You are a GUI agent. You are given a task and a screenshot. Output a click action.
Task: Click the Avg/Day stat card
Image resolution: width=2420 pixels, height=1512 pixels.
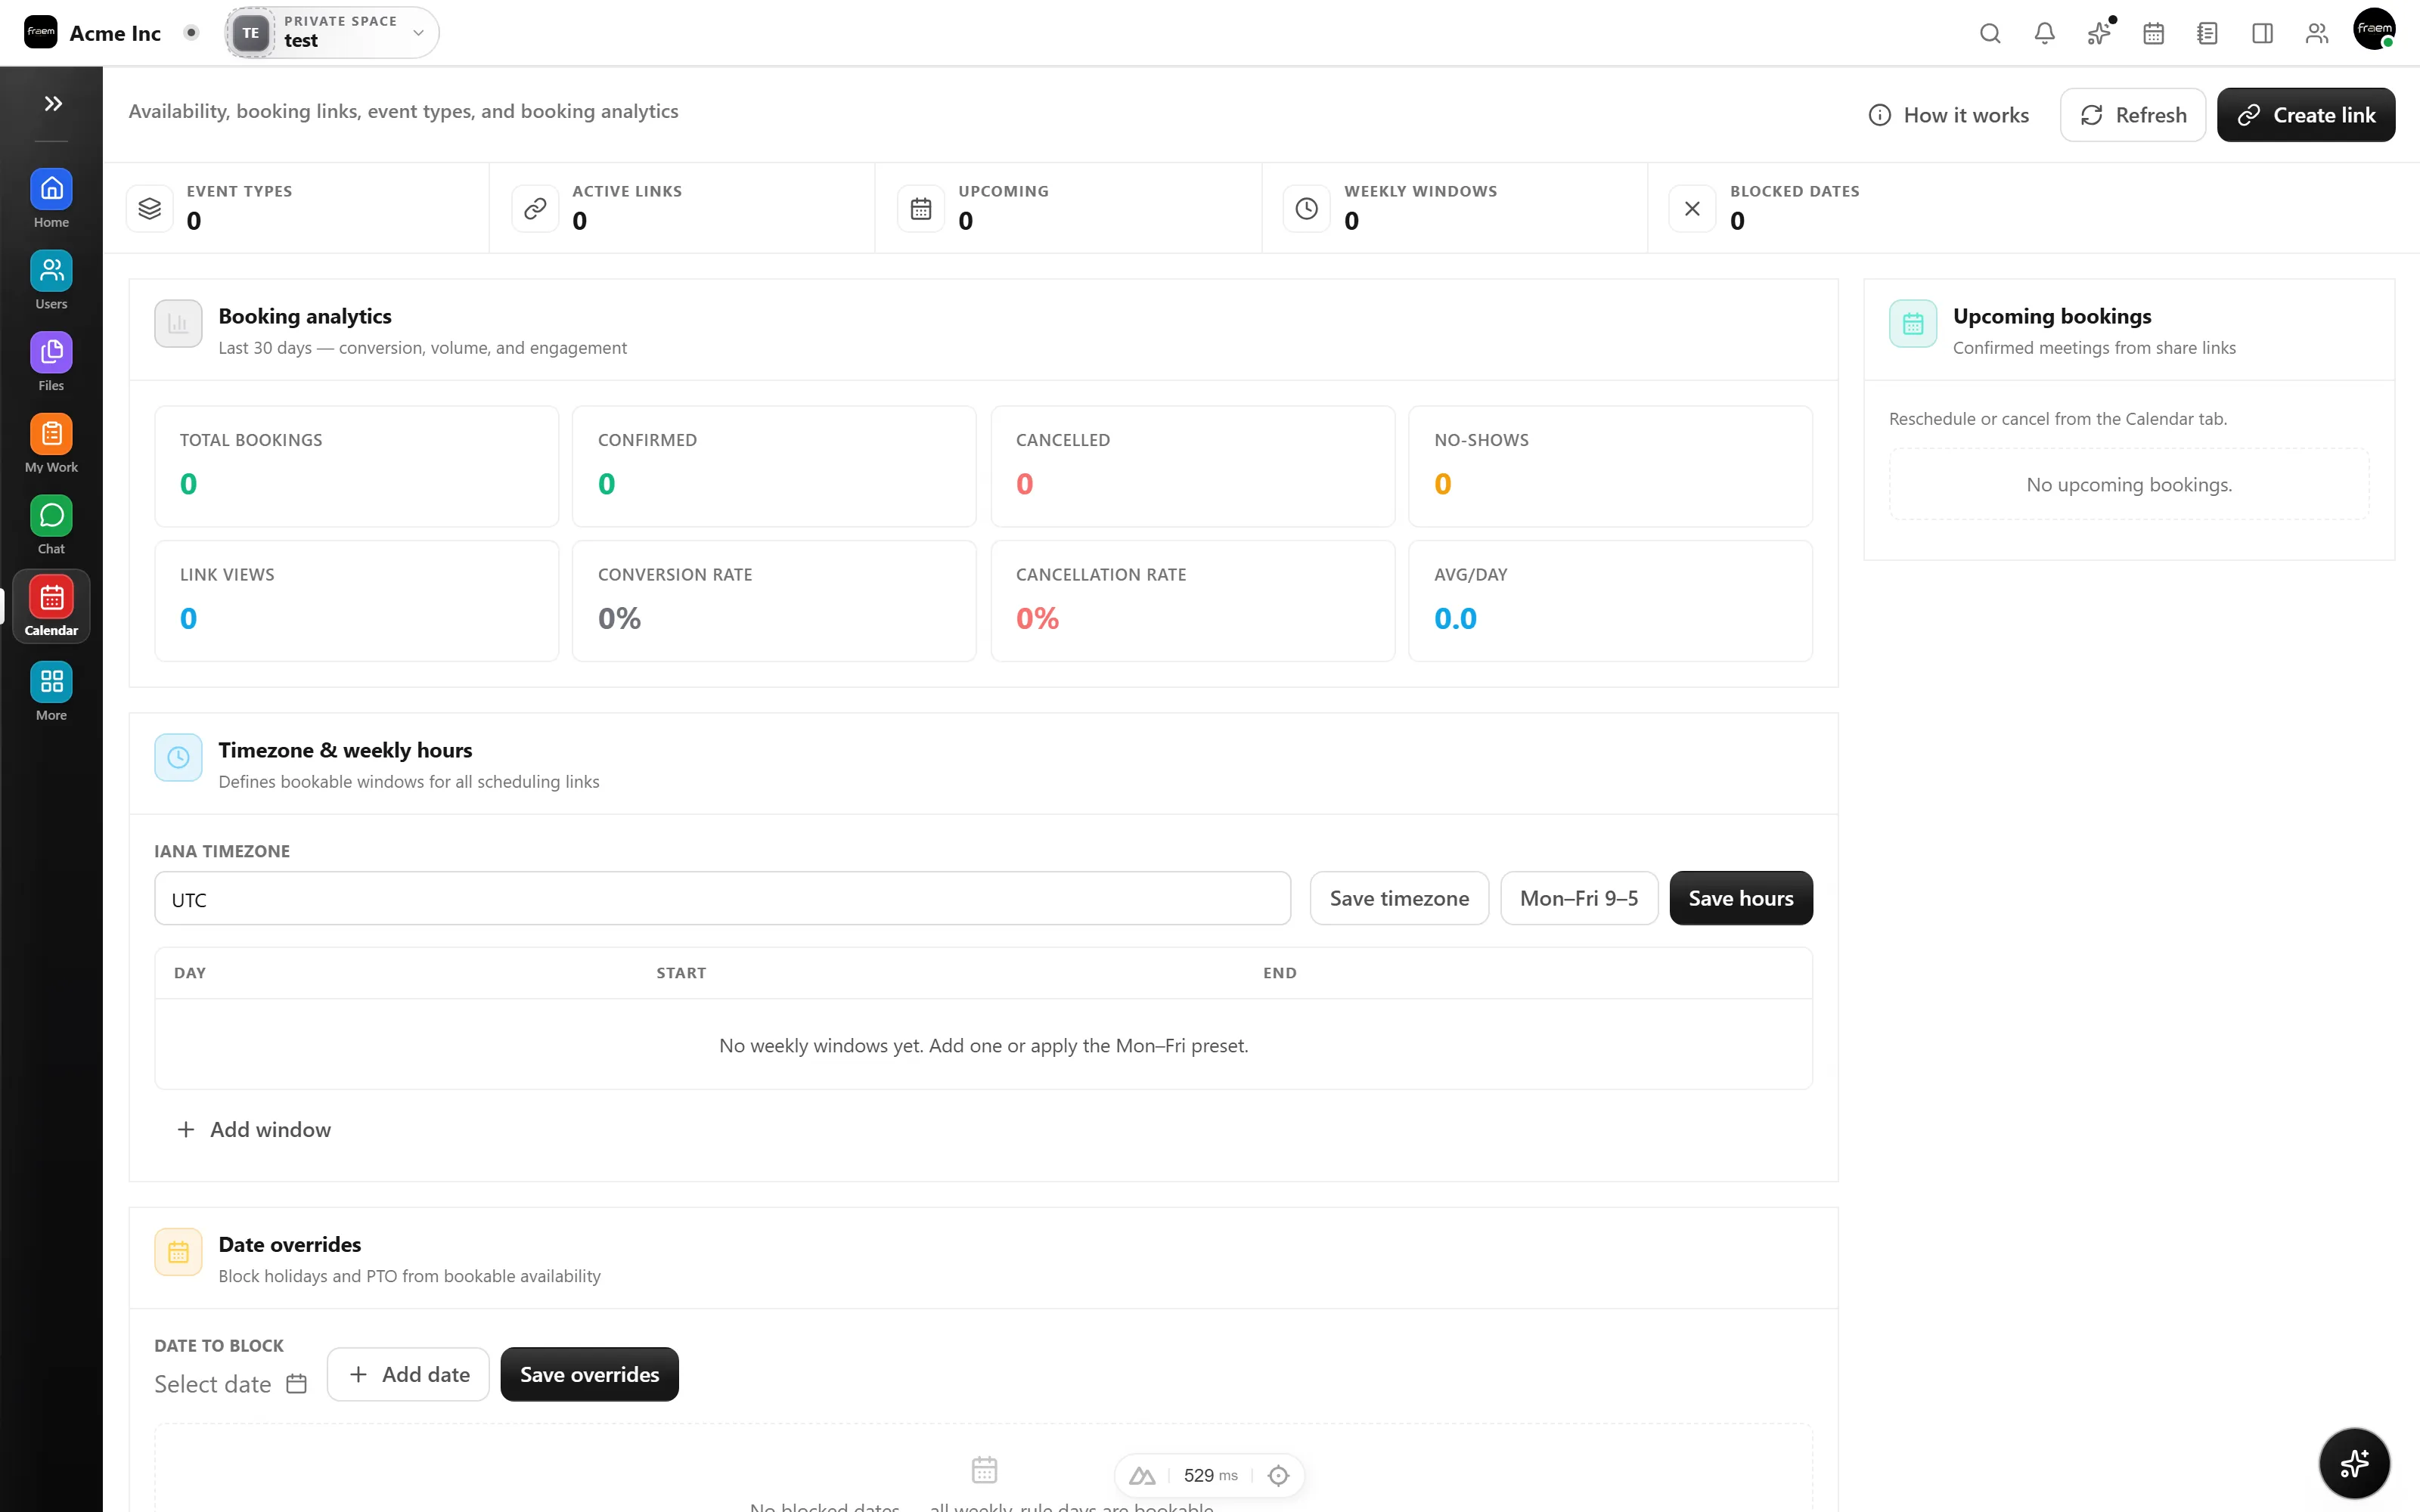click(x=1610, y=601)
